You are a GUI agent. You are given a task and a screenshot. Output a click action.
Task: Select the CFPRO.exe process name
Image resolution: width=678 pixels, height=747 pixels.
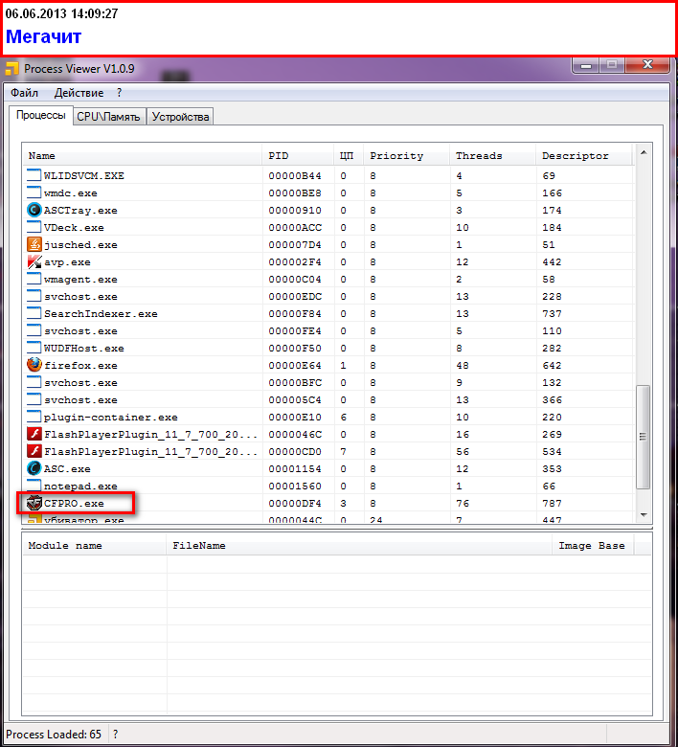point(74,503)
